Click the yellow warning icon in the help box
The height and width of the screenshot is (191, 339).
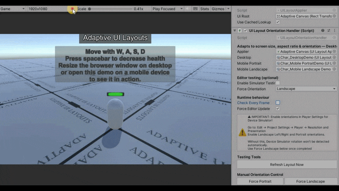click(x=242, y=132)
